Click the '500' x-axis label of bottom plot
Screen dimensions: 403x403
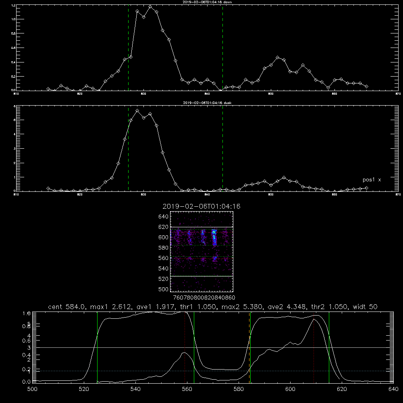click(32, 389)
